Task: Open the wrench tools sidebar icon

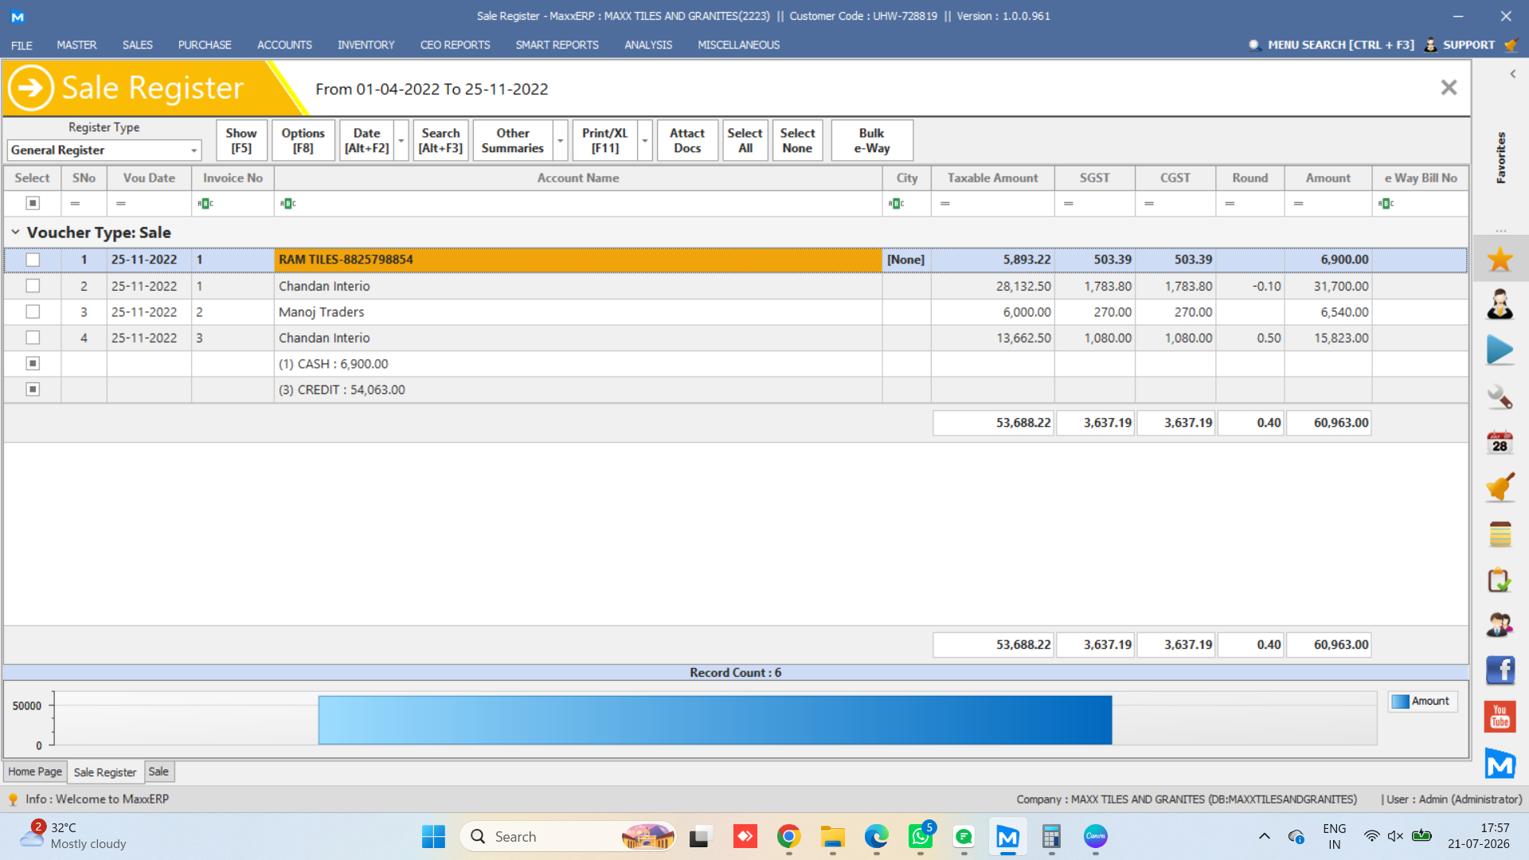Action: click(1500, 397)
